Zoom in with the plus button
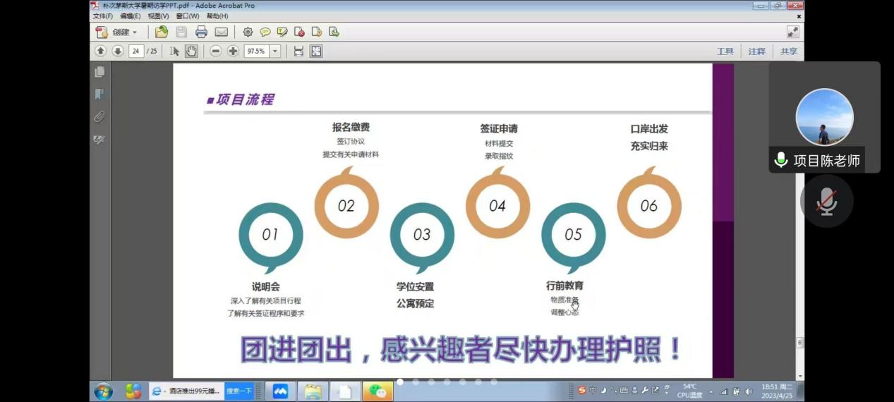 point(233,51)
